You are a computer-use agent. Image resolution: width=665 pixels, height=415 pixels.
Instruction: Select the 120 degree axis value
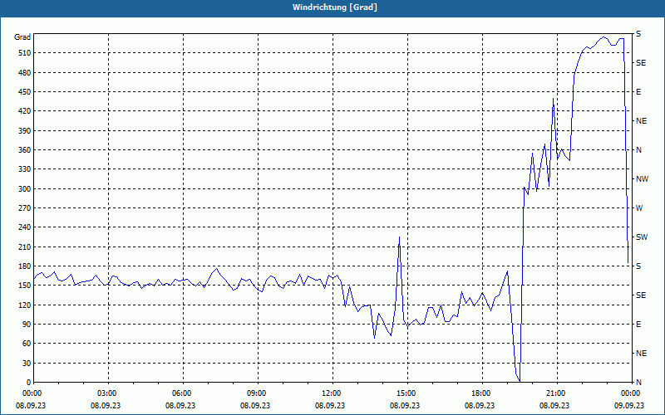point(24,305)
